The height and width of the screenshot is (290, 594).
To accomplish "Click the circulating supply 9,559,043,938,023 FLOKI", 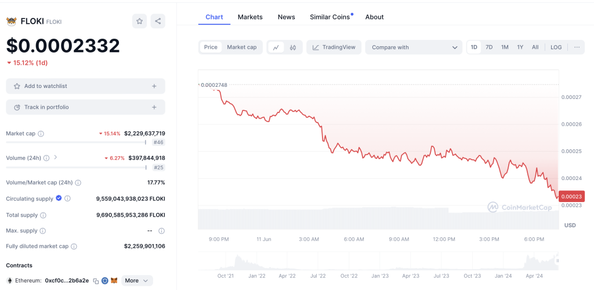I will coord(131,199).
